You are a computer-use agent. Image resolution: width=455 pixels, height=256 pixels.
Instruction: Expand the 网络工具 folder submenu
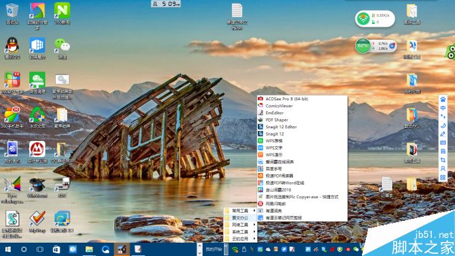pyautogui.click(x=240, y=225)
